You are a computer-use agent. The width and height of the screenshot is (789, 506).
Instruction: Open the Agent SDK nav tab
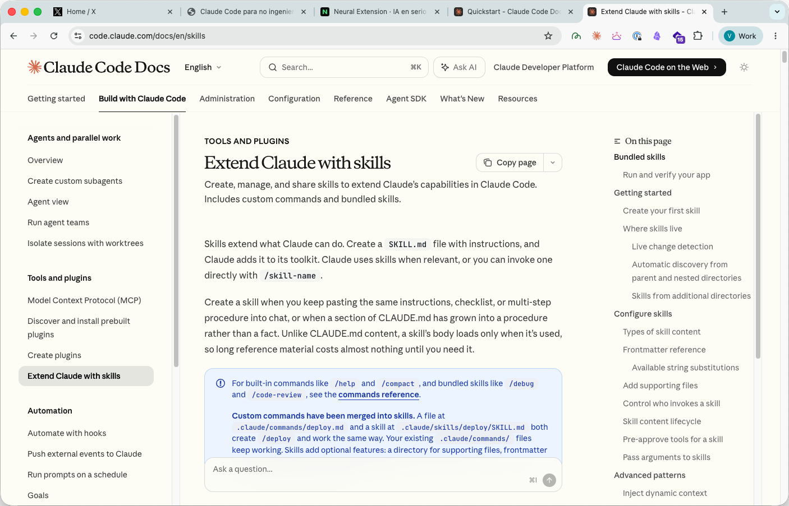(x=406, y=99)
